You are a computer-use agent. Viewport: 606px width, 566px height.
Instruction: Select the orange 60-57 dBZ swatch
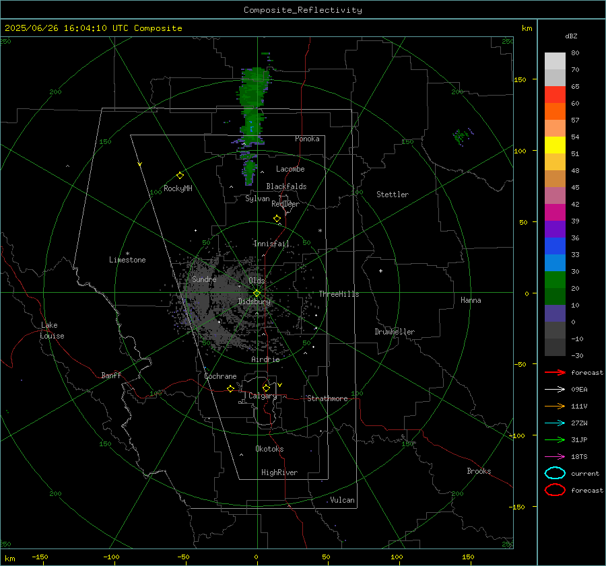(555, 112)
